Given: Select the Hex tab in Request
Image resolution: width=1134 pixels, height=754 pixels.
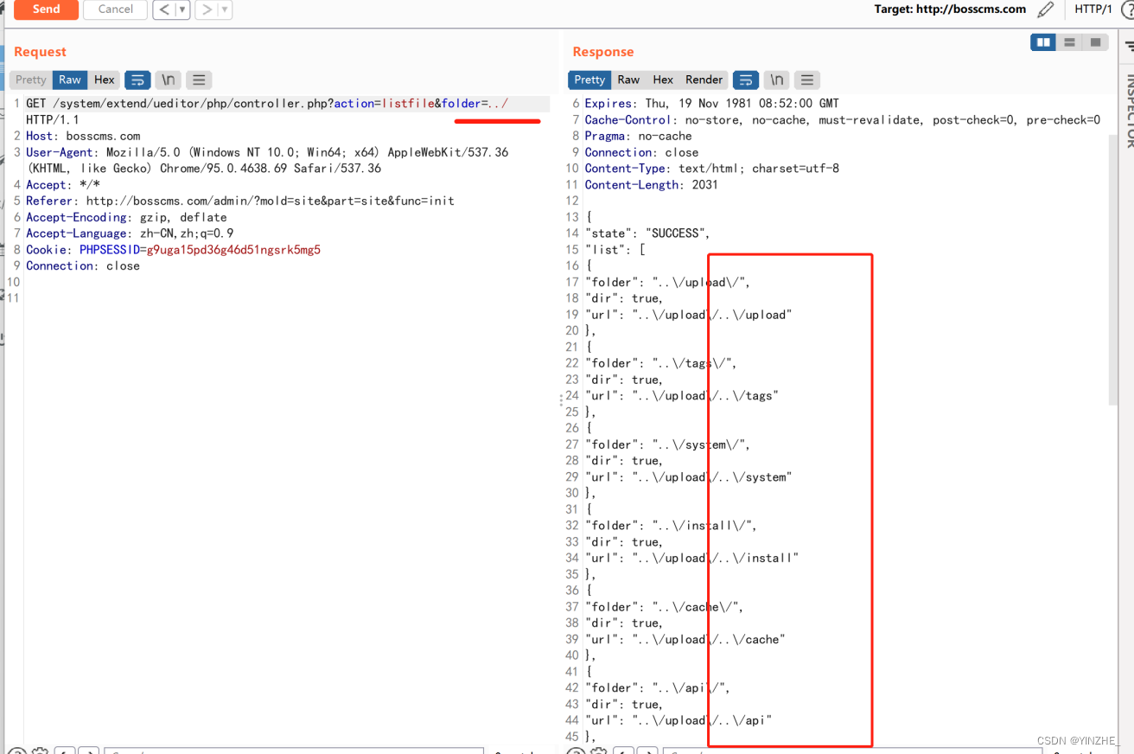Looking at the screenshot, I should [x=105, y=80].
